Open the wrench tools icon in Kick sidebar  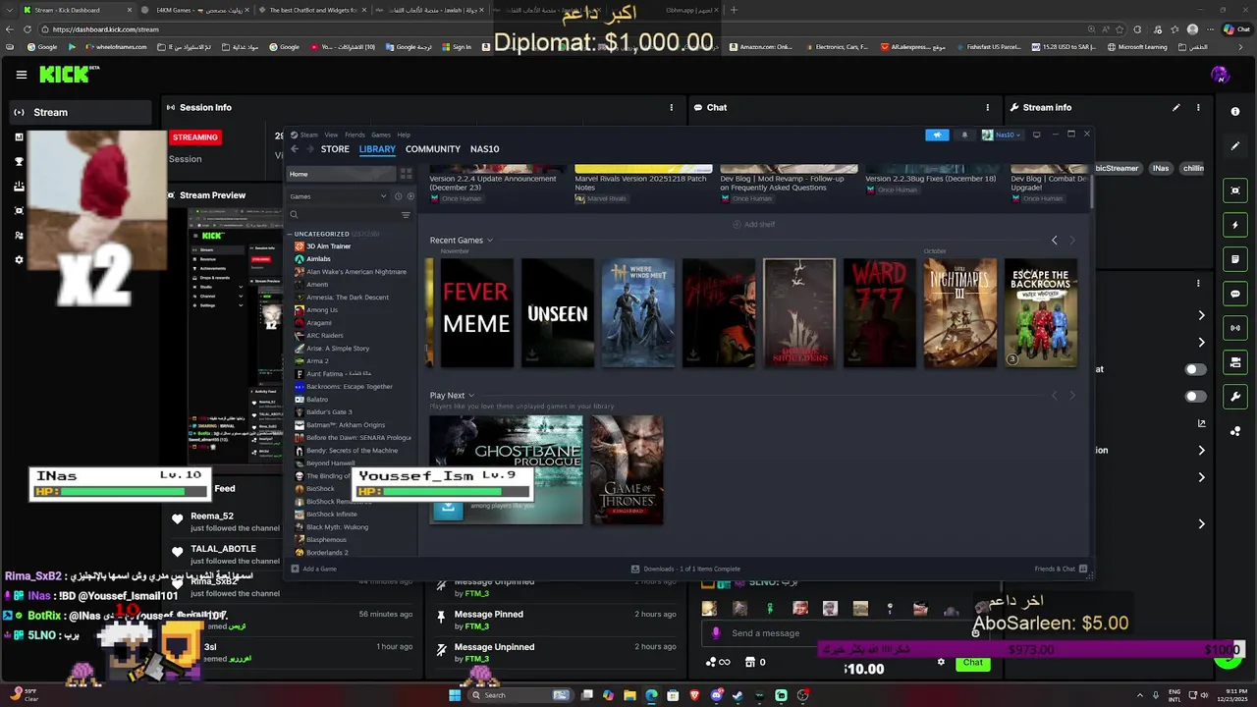coord(1235,397)
